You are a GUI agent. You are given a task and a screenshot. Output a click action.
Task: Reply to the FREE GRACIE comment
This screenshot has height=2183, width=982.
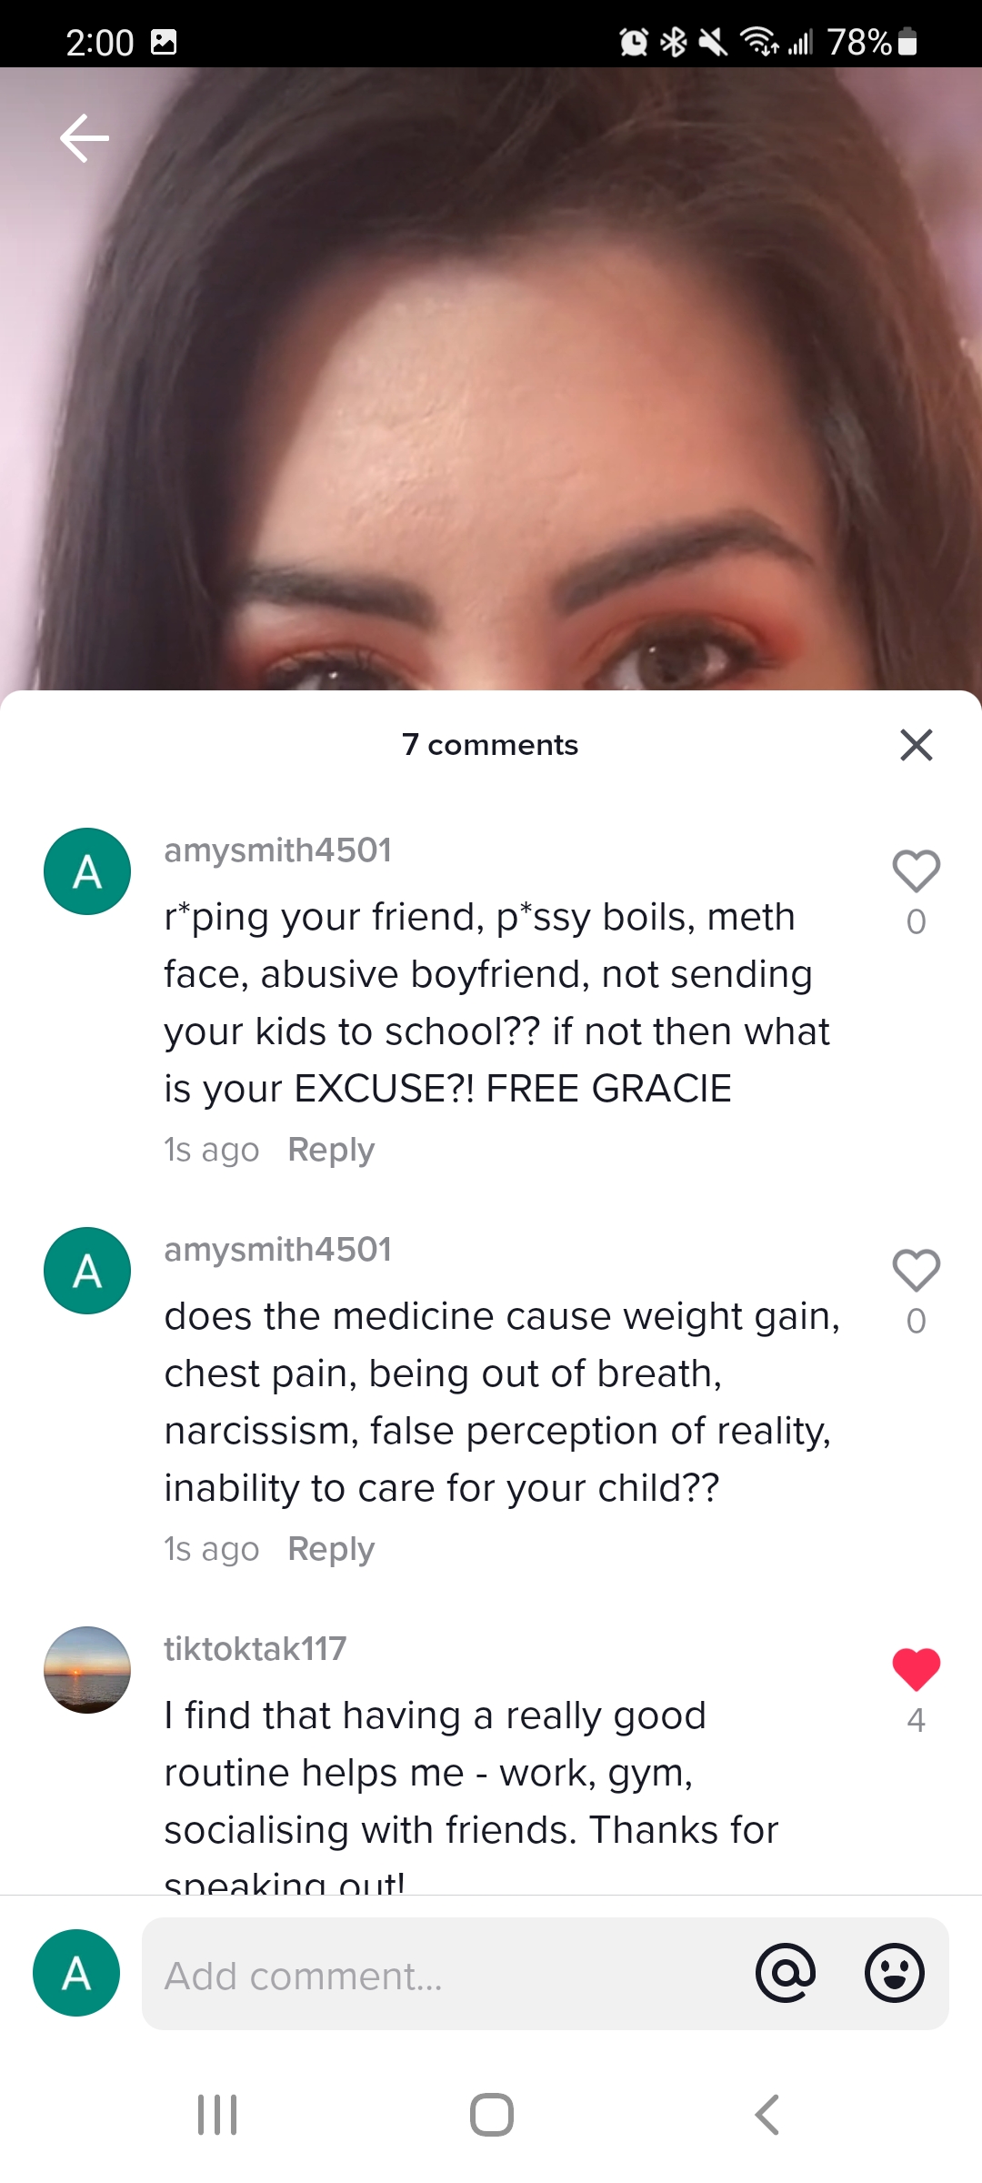(331, 1150)
